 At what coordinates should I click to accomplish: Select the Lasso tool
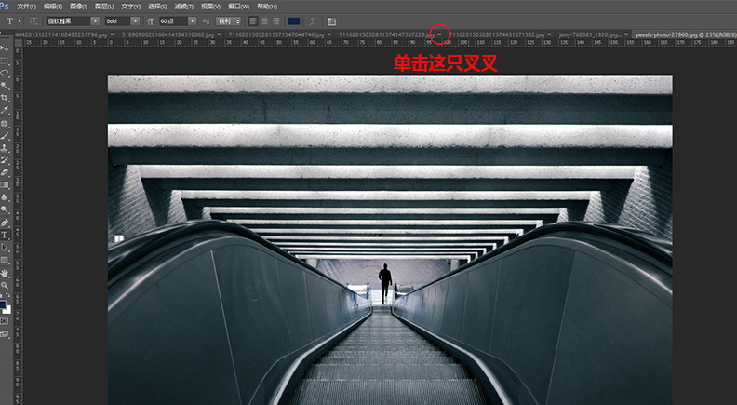pos(6,72)
